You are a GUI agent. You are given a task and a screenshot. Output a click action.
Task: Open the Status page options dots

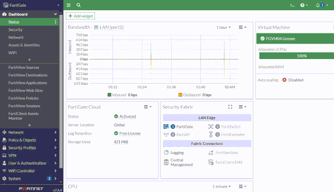(55, 22)
